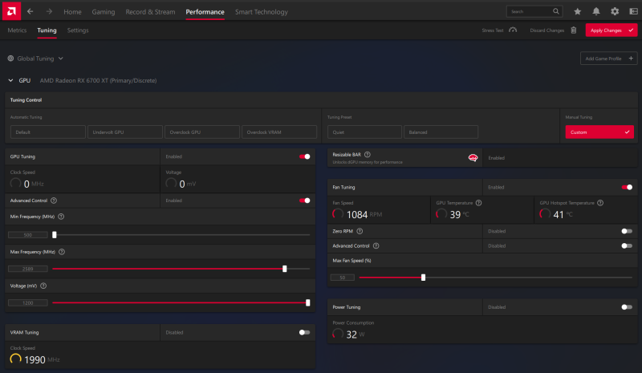Enable fan Advanced Control toggle
642x373 pixels.
[627, 246]
